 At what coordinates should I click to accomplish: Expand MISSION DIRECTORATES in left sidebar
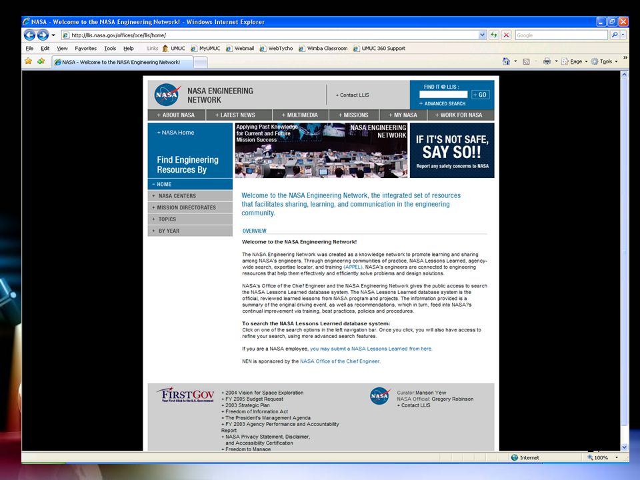[x=190, y=207]
